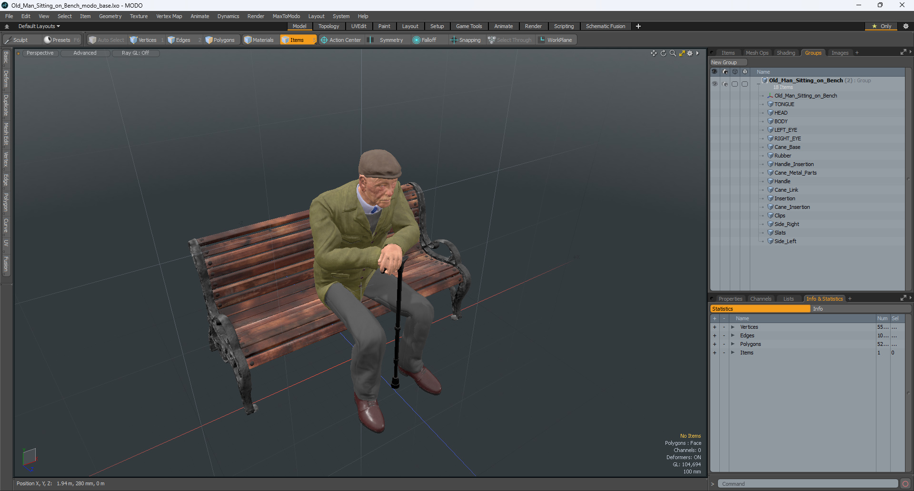Expand the Polygons statistics row
The height and width of the screenshot is (491, 914).
pos(733,344)
